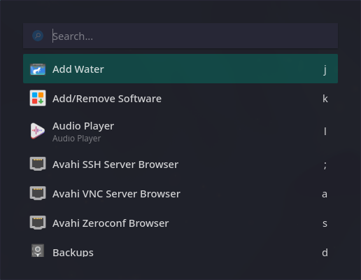This screenshot has height=280, width=361.
Task: Click the Add Water app icon
Action: click(x=38, y=69)
